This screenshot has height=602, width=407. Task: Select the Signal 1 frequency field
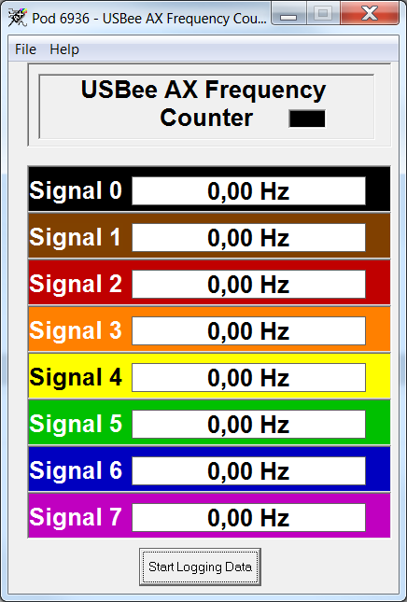tap(248, 238)
